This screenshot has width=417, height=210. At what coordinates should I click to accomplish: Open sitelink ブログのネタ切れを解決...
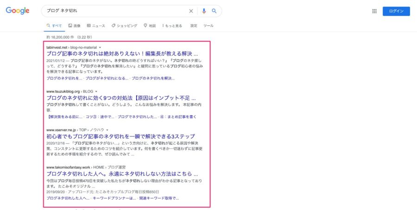pos(153,78)
